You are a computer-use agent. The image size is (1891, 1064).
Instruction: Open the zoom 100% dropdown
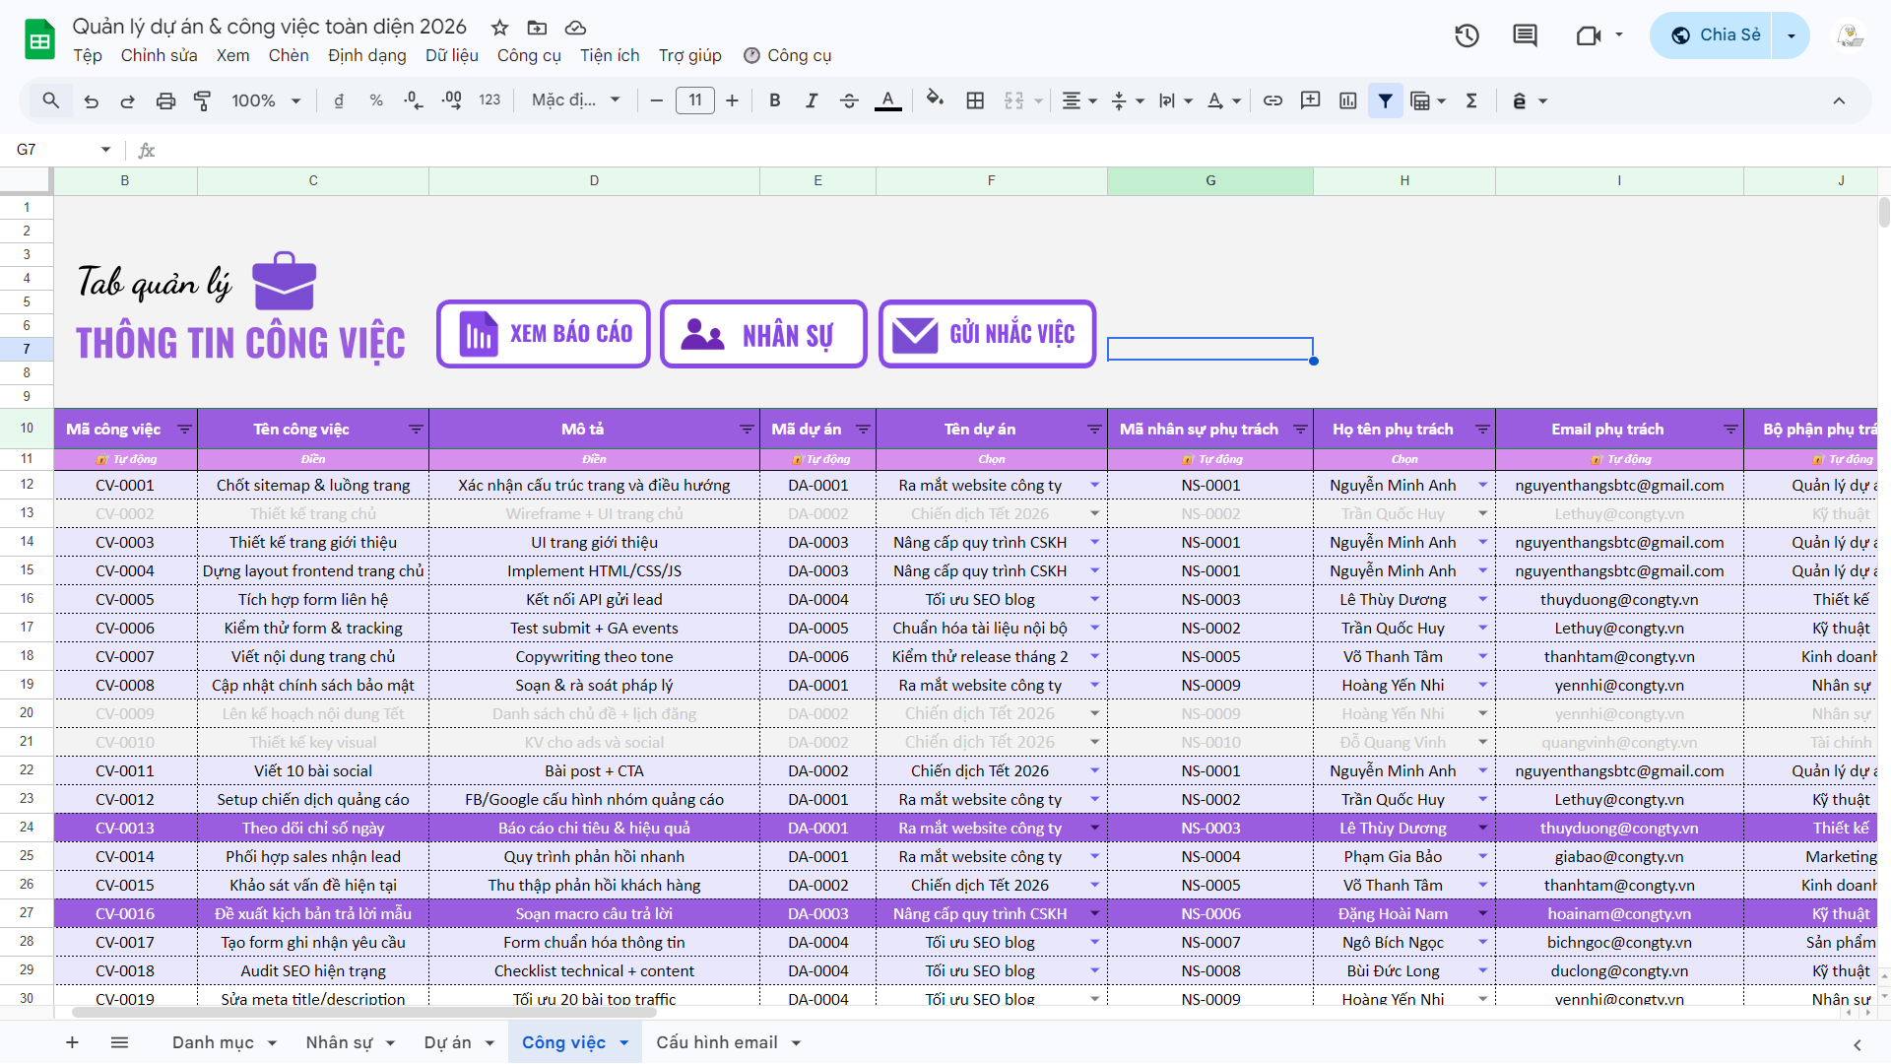(x=266, y=100)
